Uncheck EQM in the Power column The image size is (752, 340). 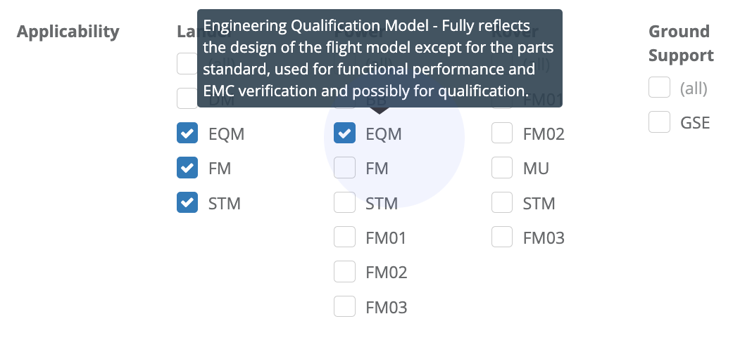click(344, 133)
